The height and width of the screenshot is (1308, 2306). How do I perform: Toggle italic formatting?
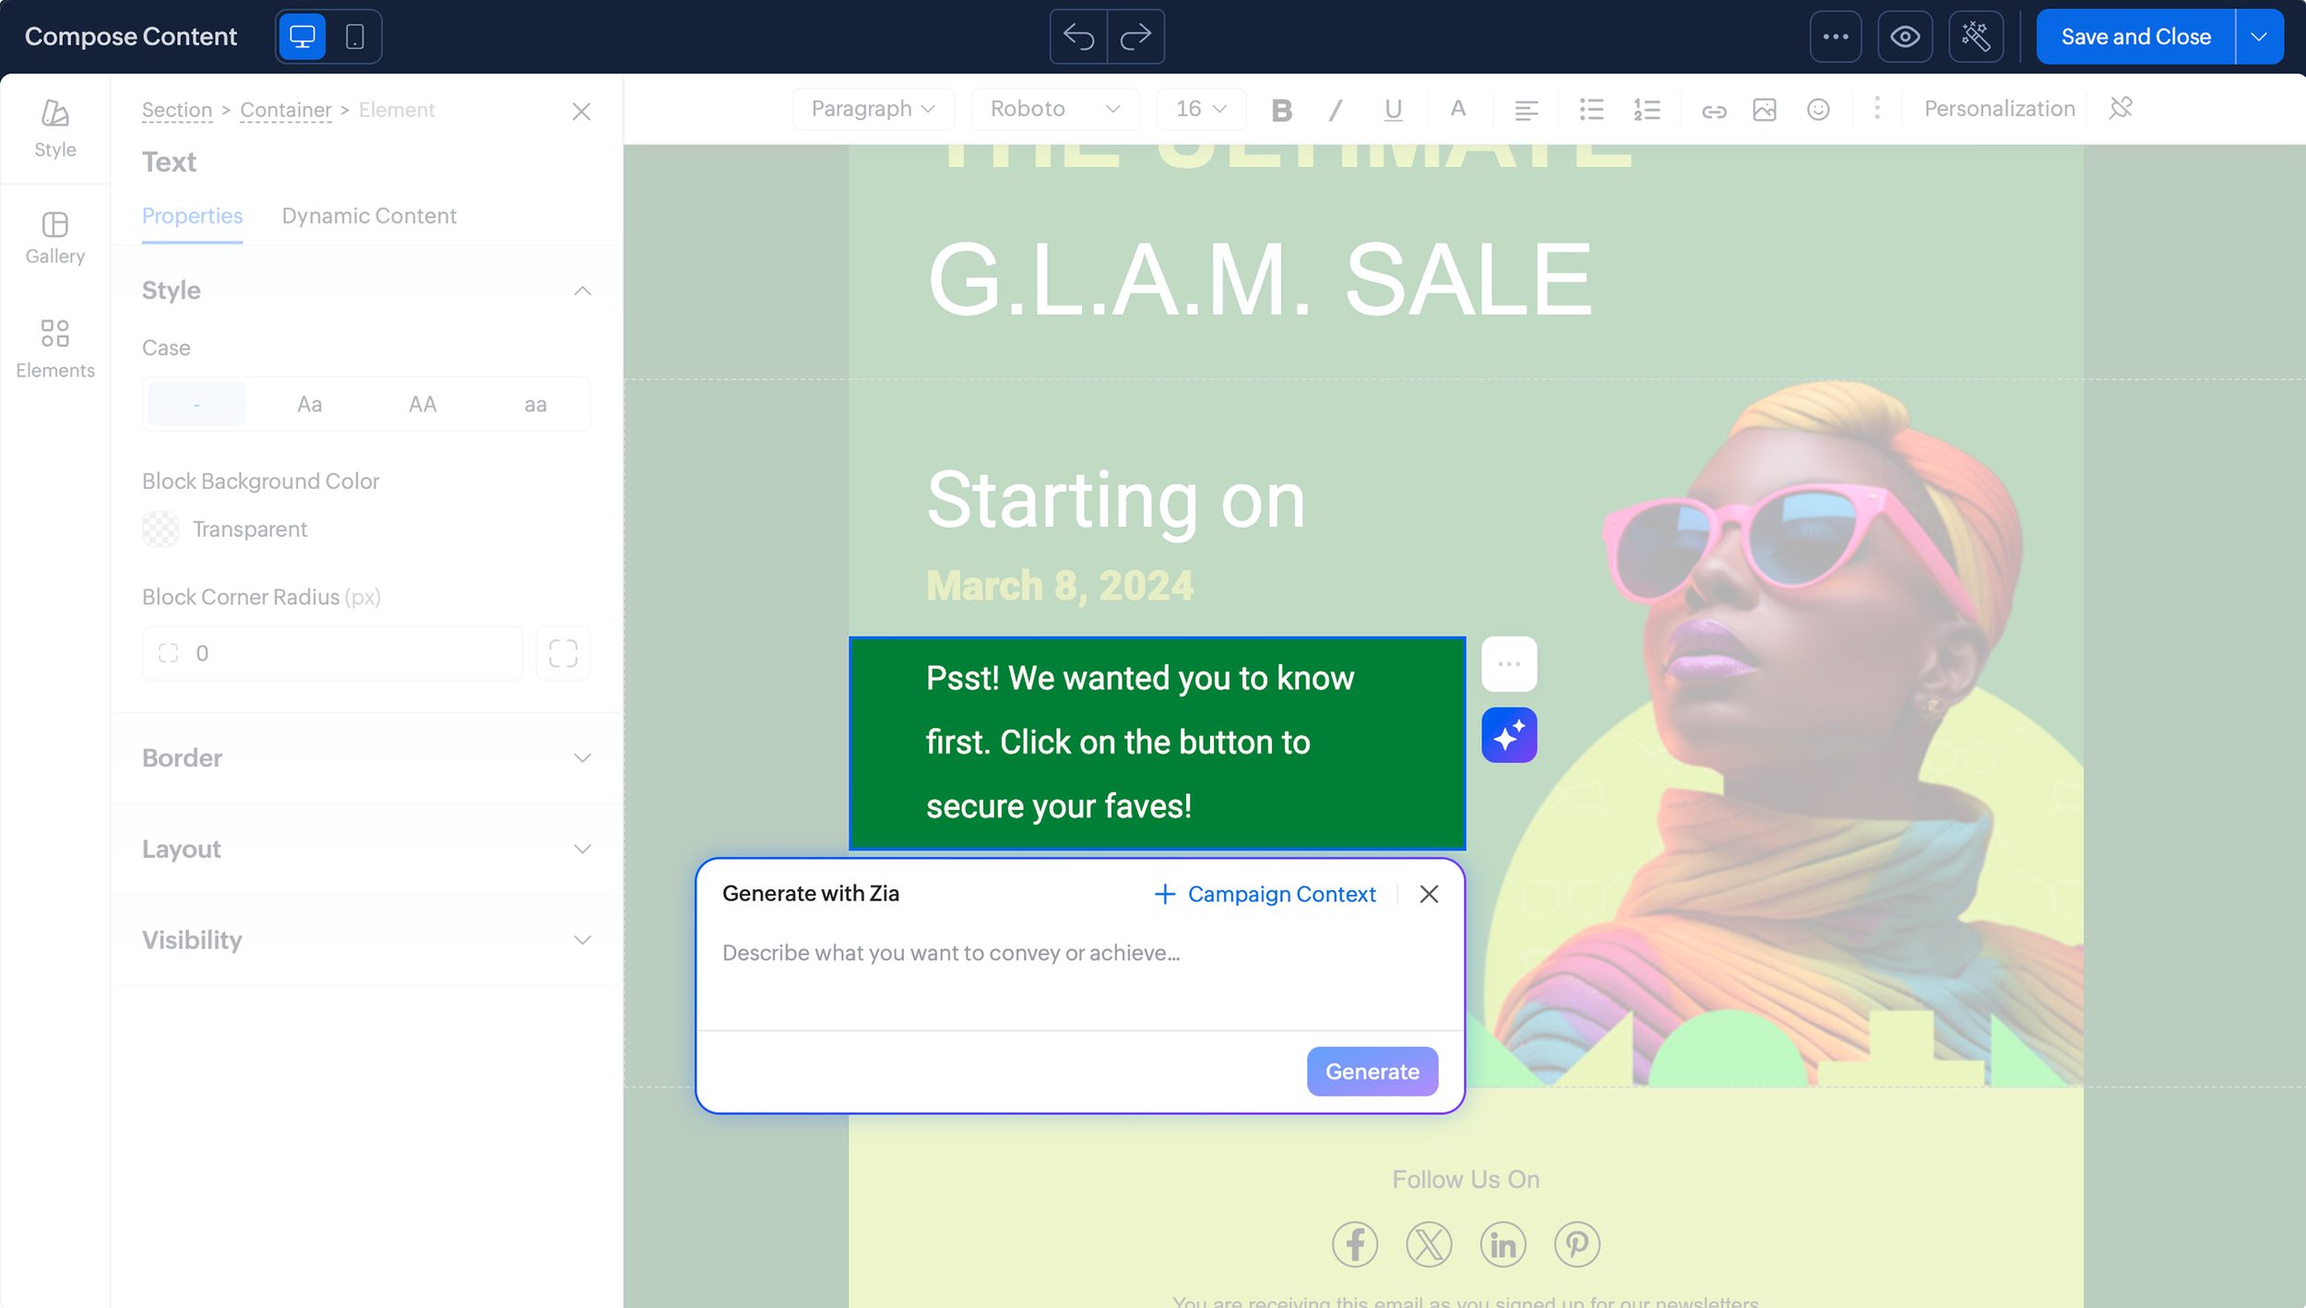coord(1336,110)
